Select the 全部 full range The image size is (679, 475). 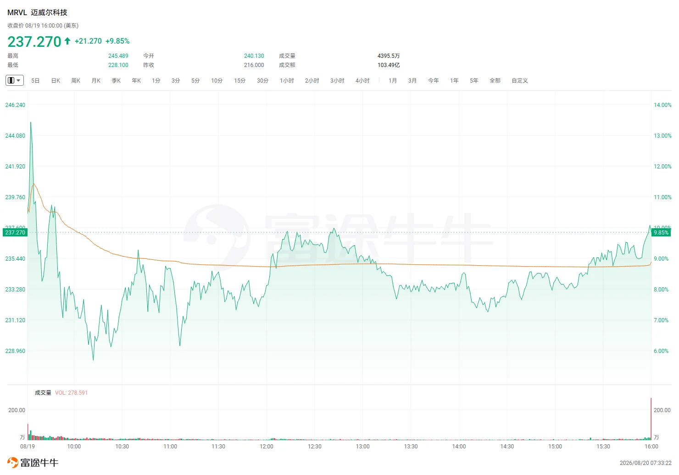[495, 81]
